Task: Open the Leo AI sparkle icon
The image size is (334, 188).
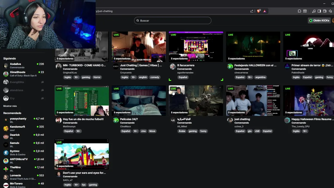Action: tap(330, 11)
